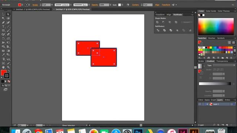Click the Transform link in control bar

coord(166,5)
